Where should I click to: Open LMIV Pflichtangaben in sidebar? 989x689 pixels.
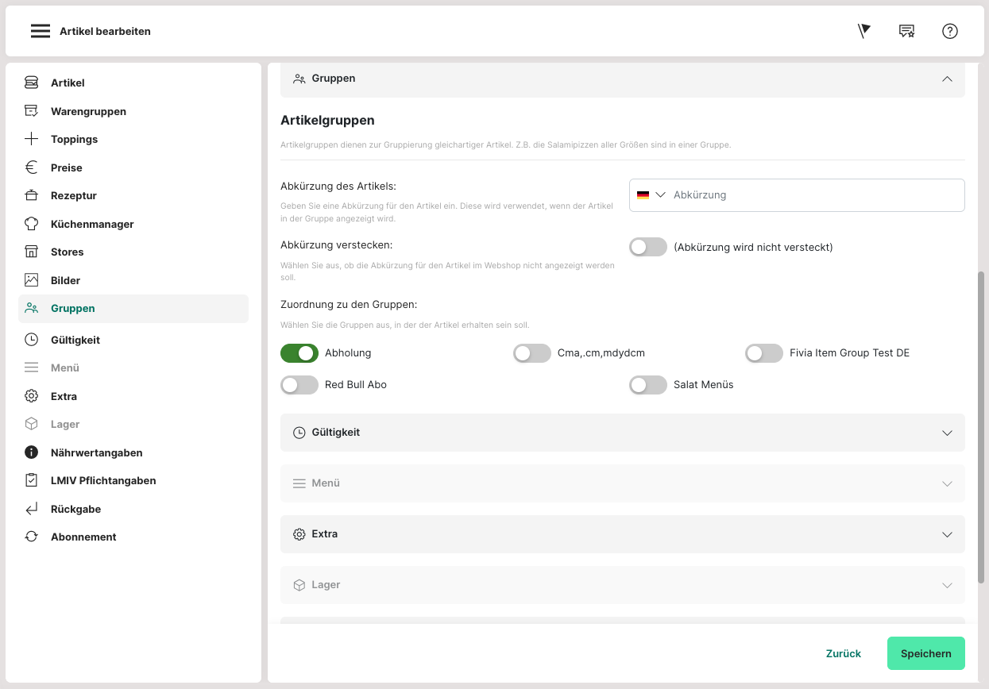point(103,480)
